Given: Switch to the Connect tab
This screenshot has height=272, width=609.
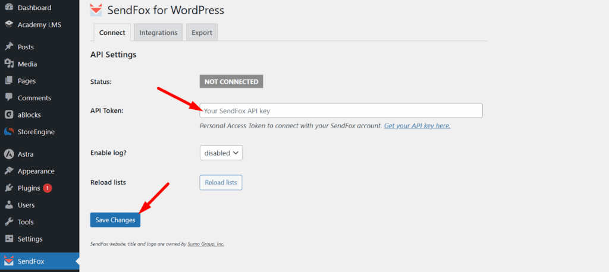Looking at the screenshot, I should coord(112,33).
